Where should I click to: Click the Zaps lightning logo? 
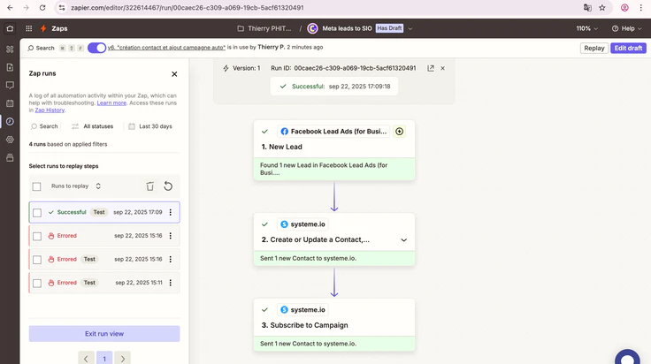[x=43, y=28]
